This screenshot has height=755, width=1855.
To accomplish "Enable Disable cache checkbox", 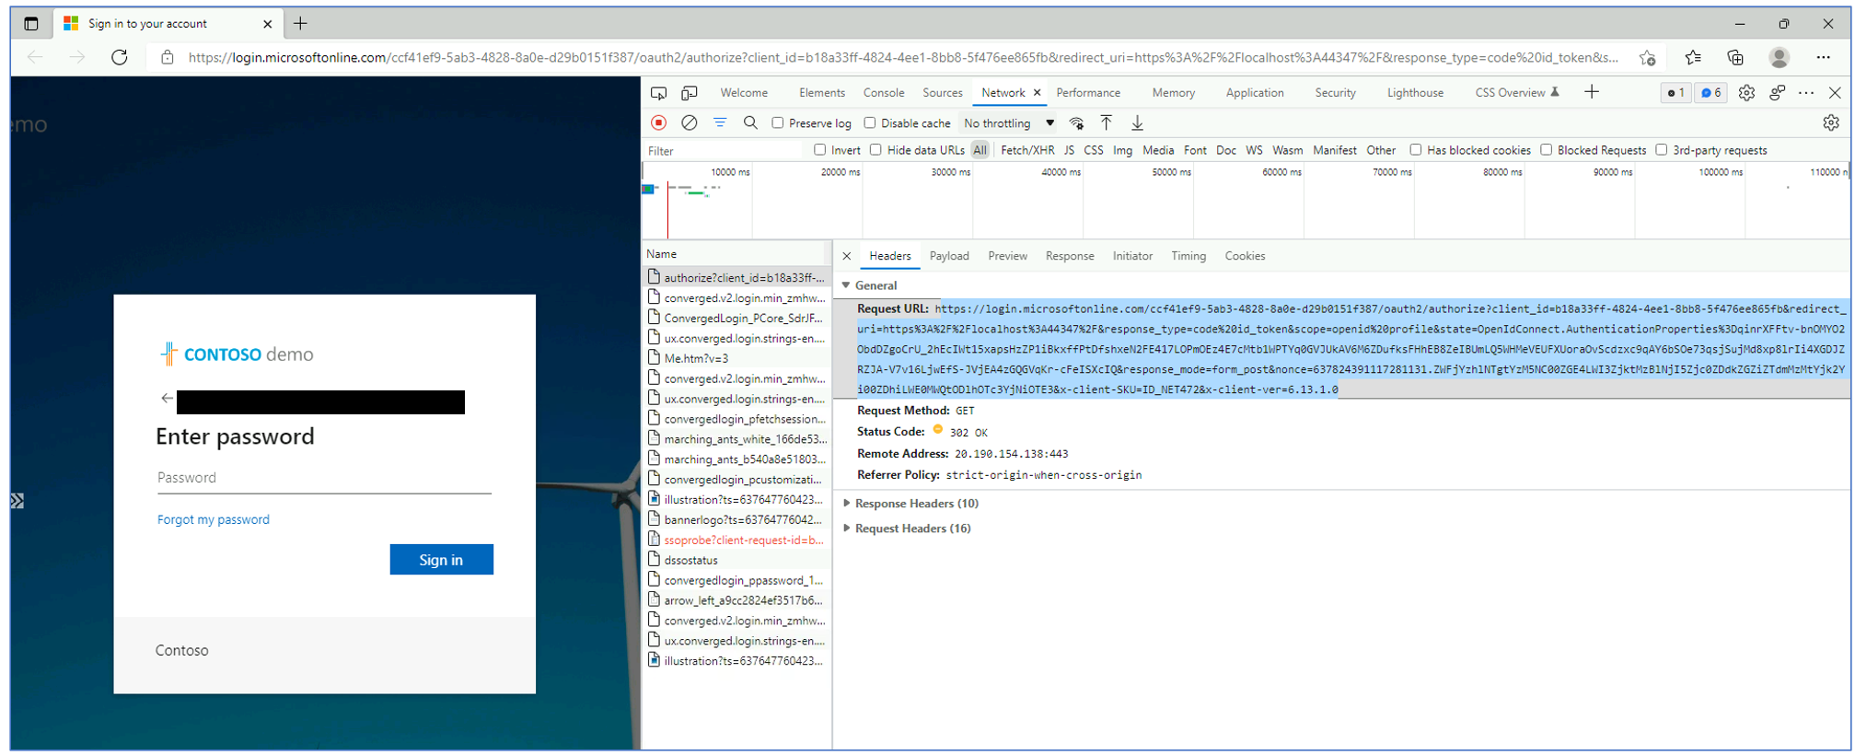I will coord(870,122).
